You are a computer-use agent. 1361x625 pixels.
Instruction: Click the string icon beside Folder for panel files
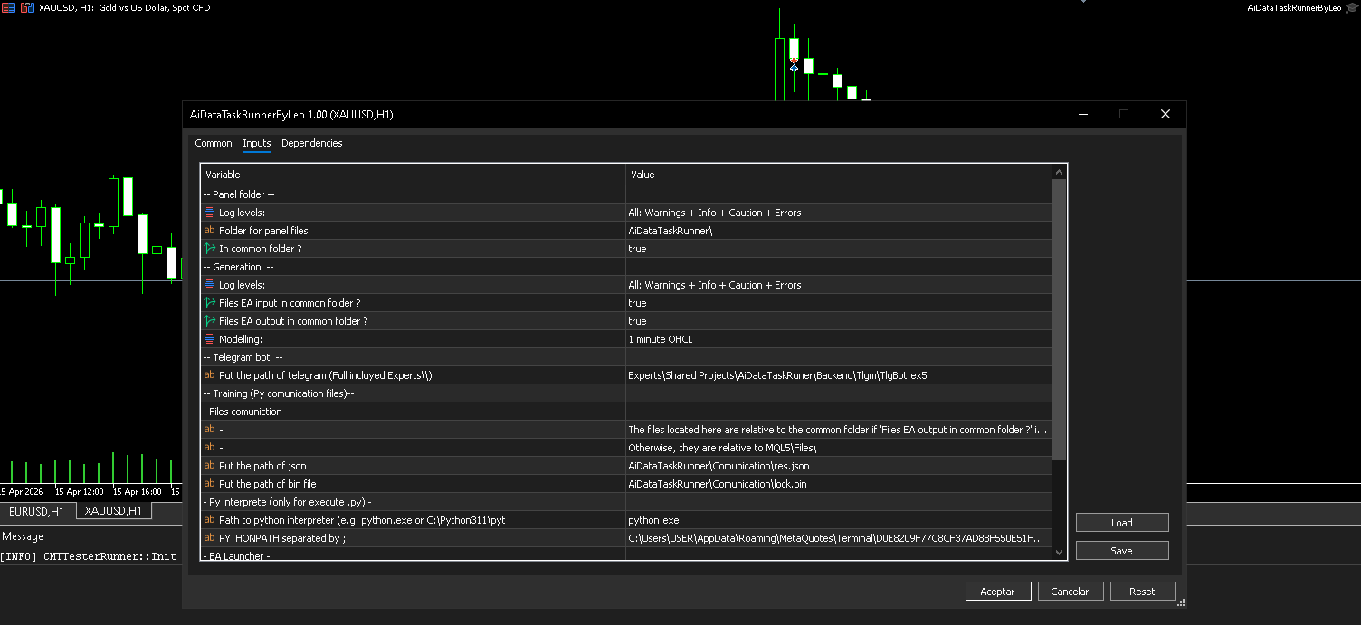[210, 231]
